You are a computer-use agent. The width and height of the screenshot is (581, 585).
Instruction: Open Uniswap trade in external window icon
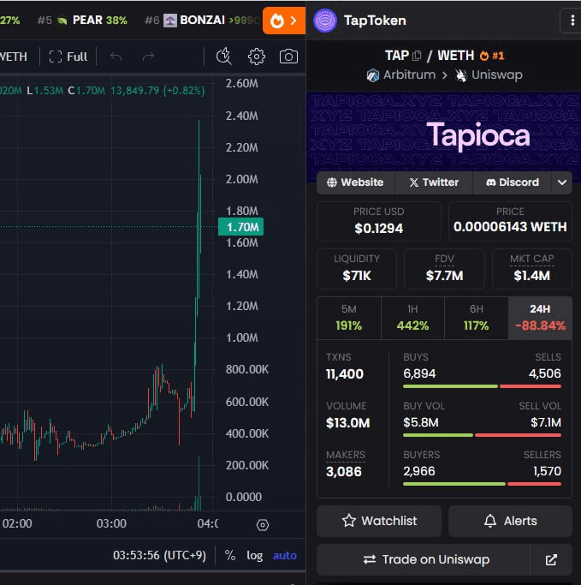[x=551, y=559]
